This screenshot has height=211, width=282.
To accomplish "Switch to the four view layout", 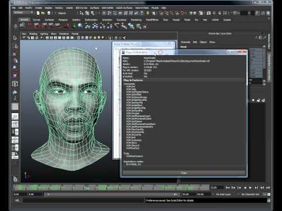I will pyautogui.click(x=15, y=124).
